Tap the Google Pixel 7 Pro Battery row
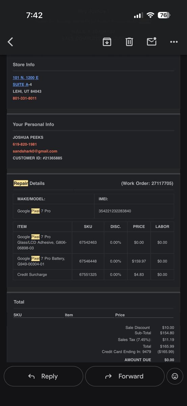The image size is (187, 406). click(93, 261)
